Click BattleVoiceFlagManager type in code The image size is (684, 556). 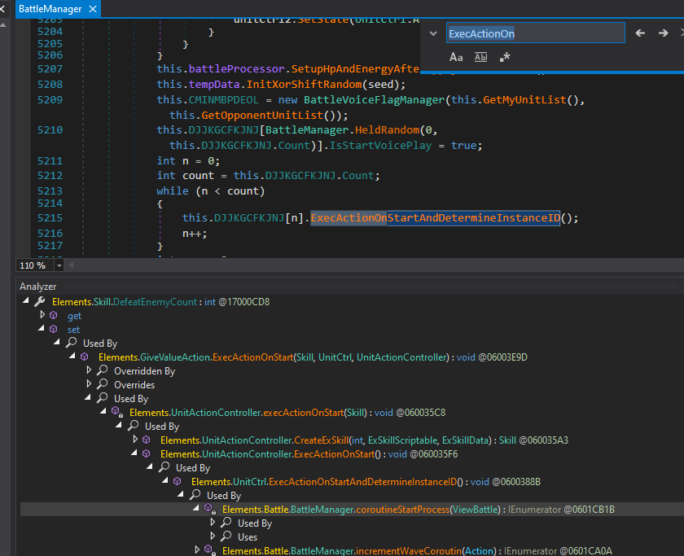click(x=374, y=100)
